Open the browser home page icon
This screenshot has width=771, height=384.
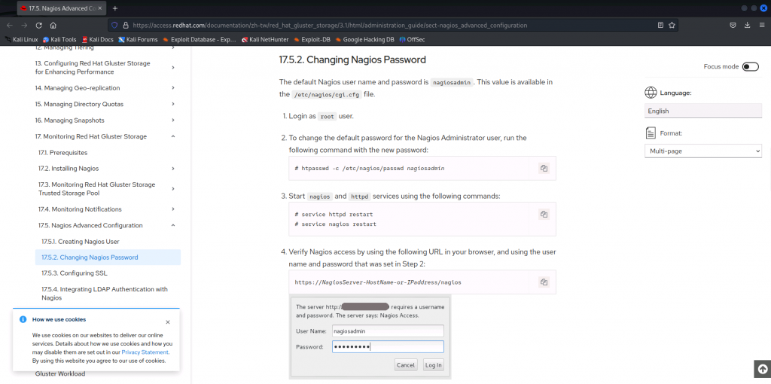53,25
